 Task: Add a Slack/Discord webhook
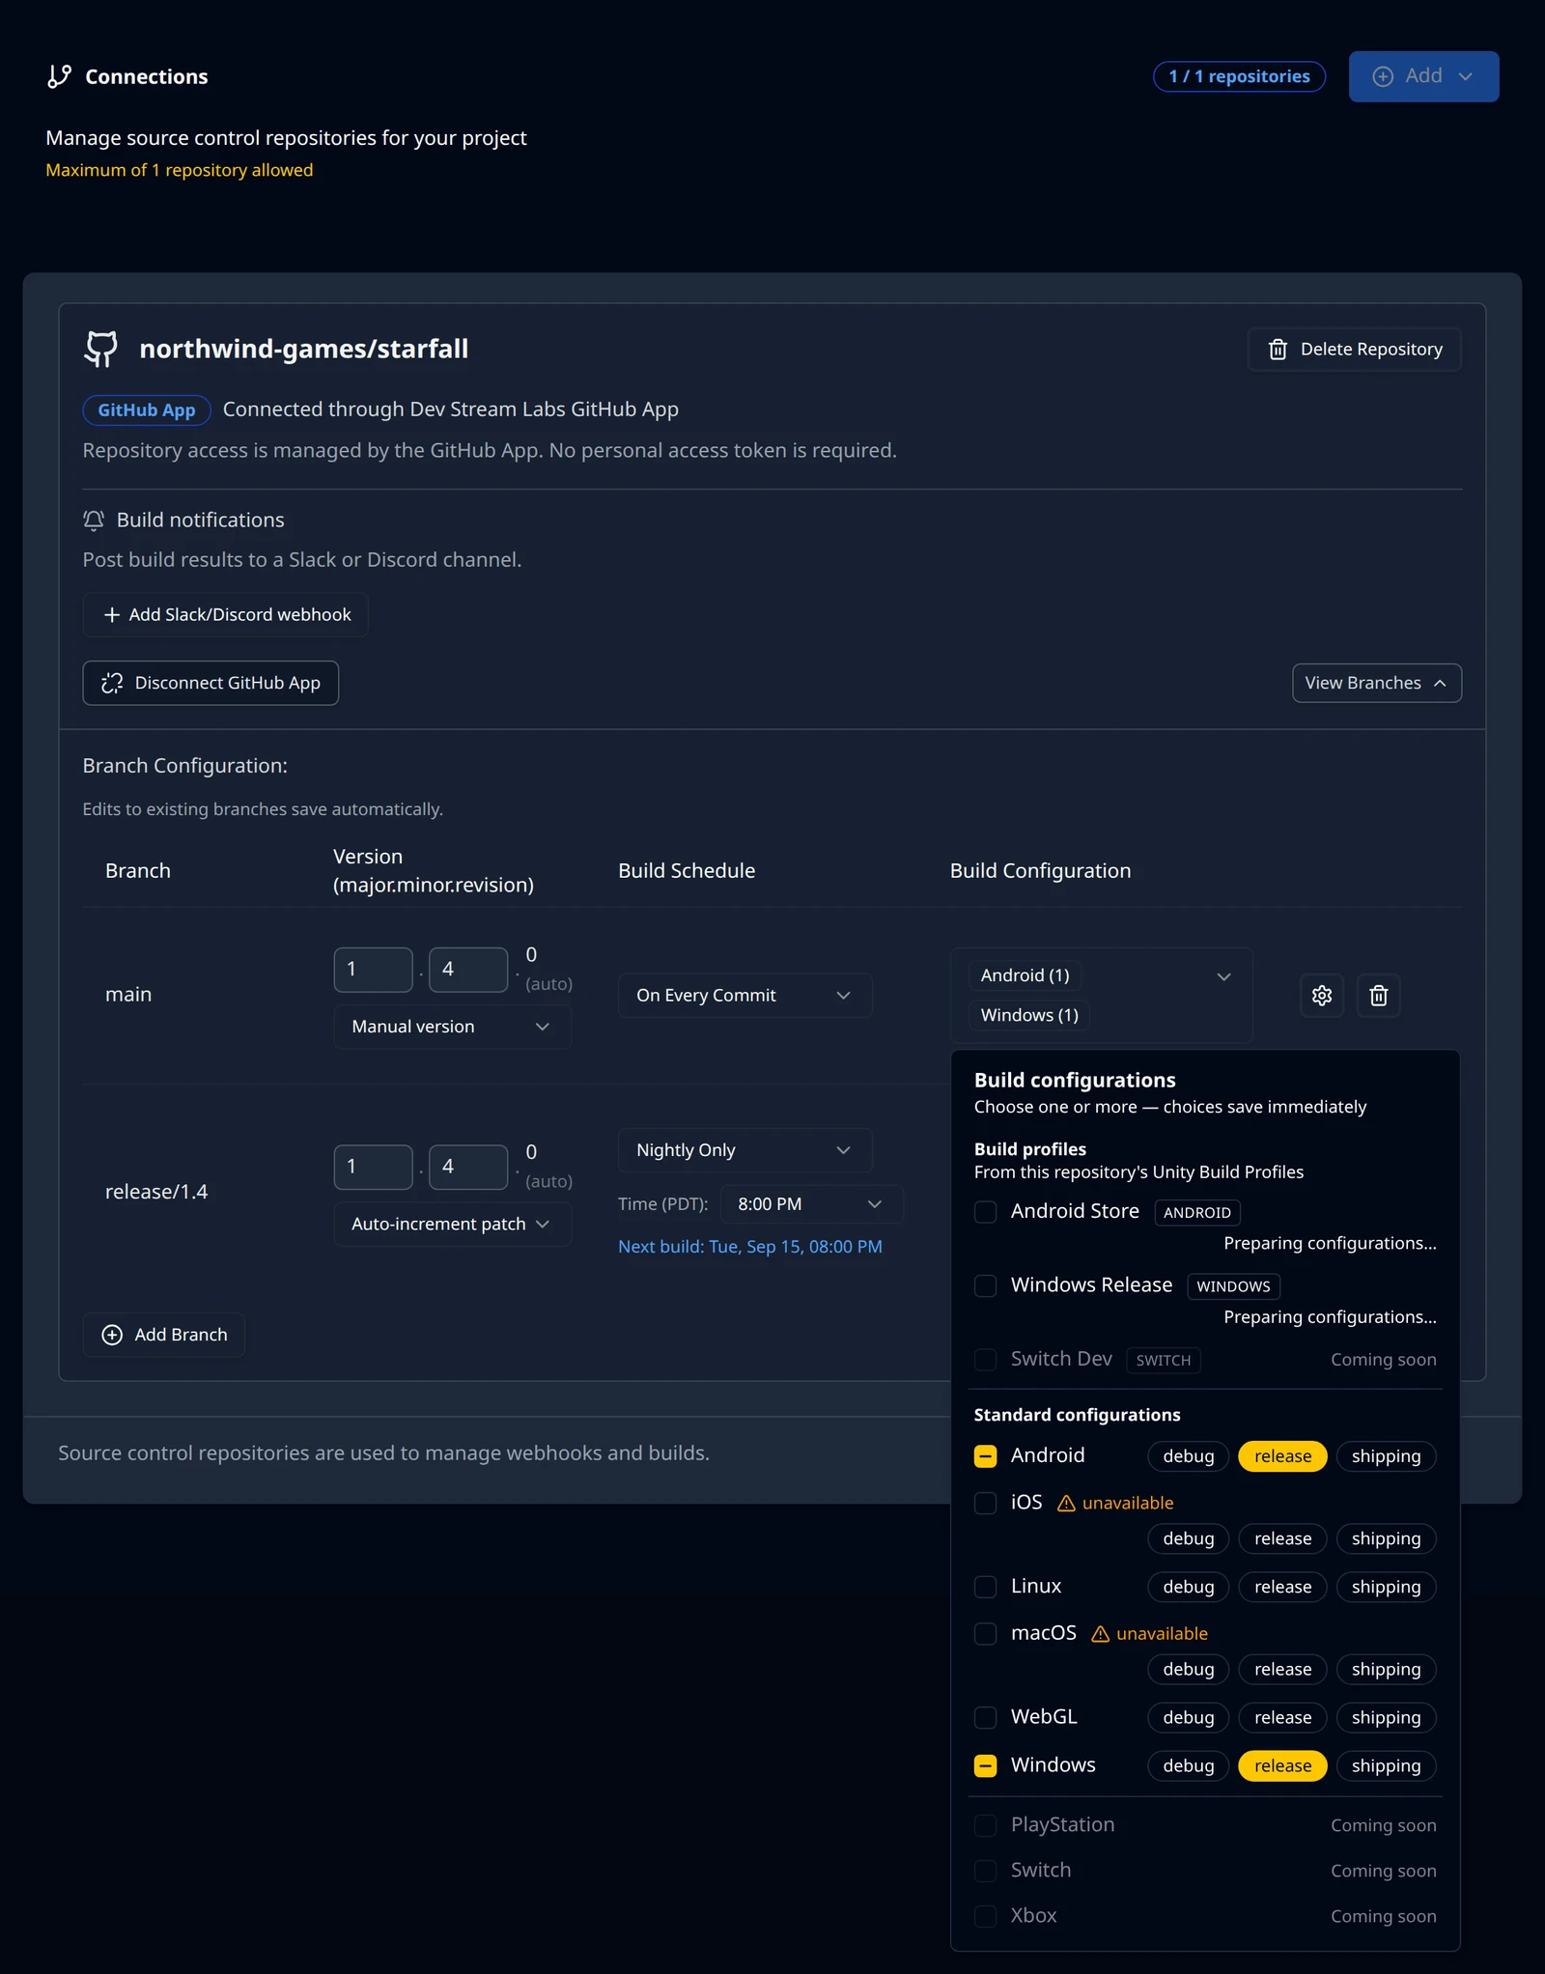[x=226, y=614]
